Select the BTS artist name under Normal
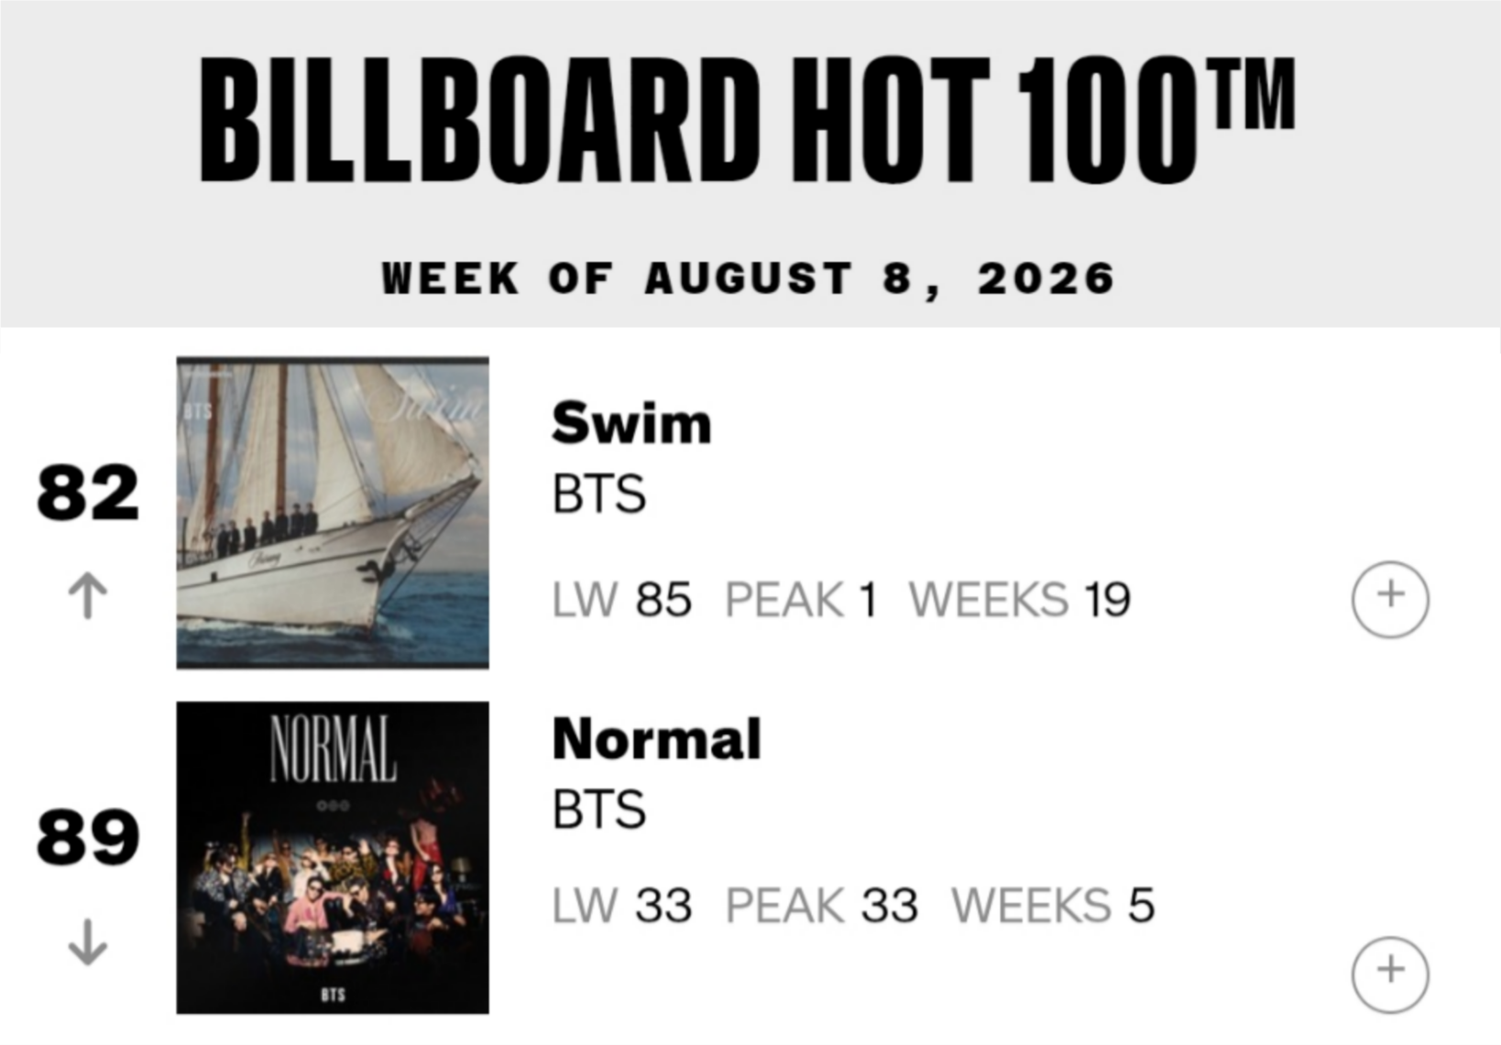 click(599, 810)
